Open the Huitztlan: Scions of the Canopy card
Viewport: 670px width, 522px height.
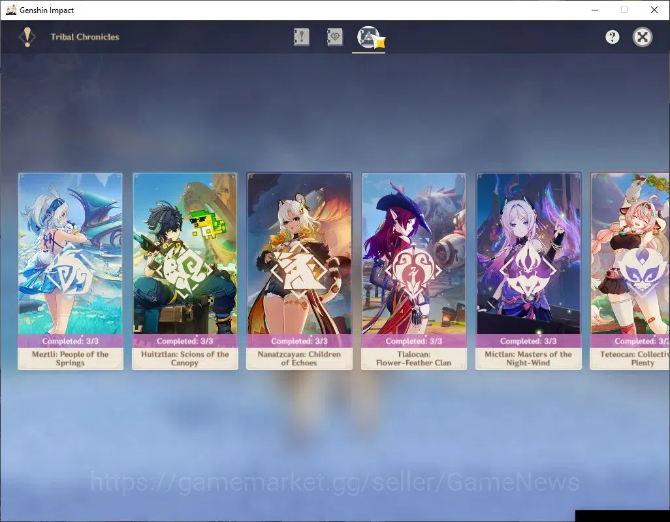click(x=185, y=271)
